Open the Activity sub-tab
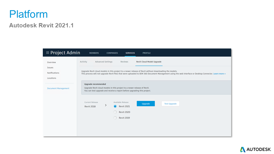The width and height of the screenshot is (274, 154). tap(84, 62)
